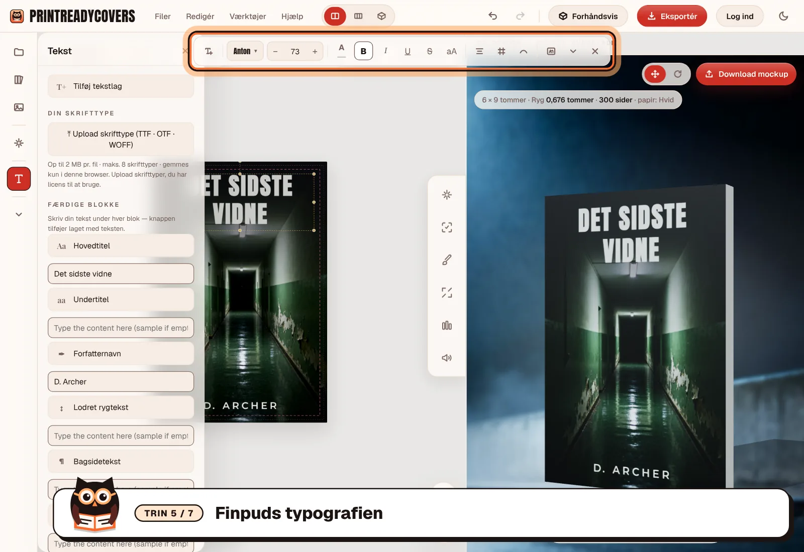Switch to flat spread view mode
Screen dimensions: 804x552
(x=358, y=16)
